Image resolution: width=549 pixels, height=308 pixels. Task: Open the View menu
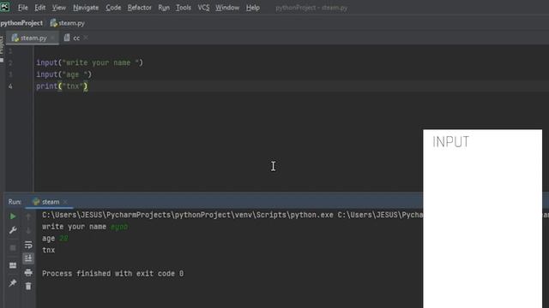coord(59,8)
